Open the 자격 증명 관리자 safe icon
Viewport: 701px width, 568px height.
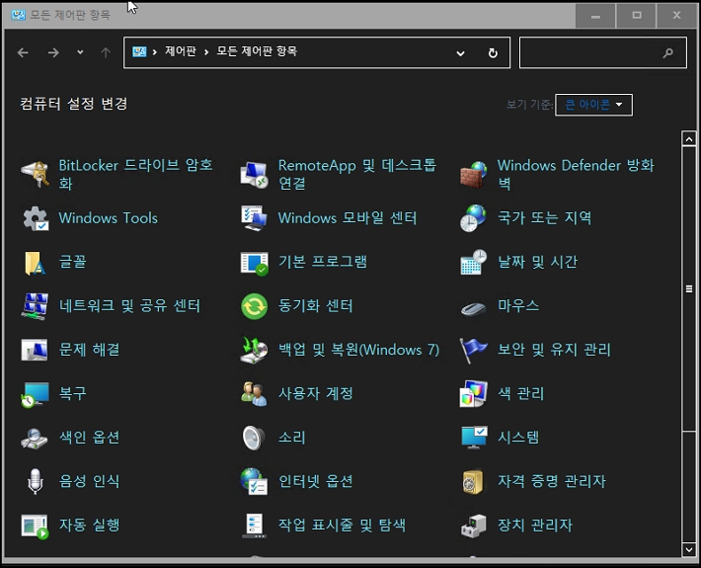click(473, 482)
